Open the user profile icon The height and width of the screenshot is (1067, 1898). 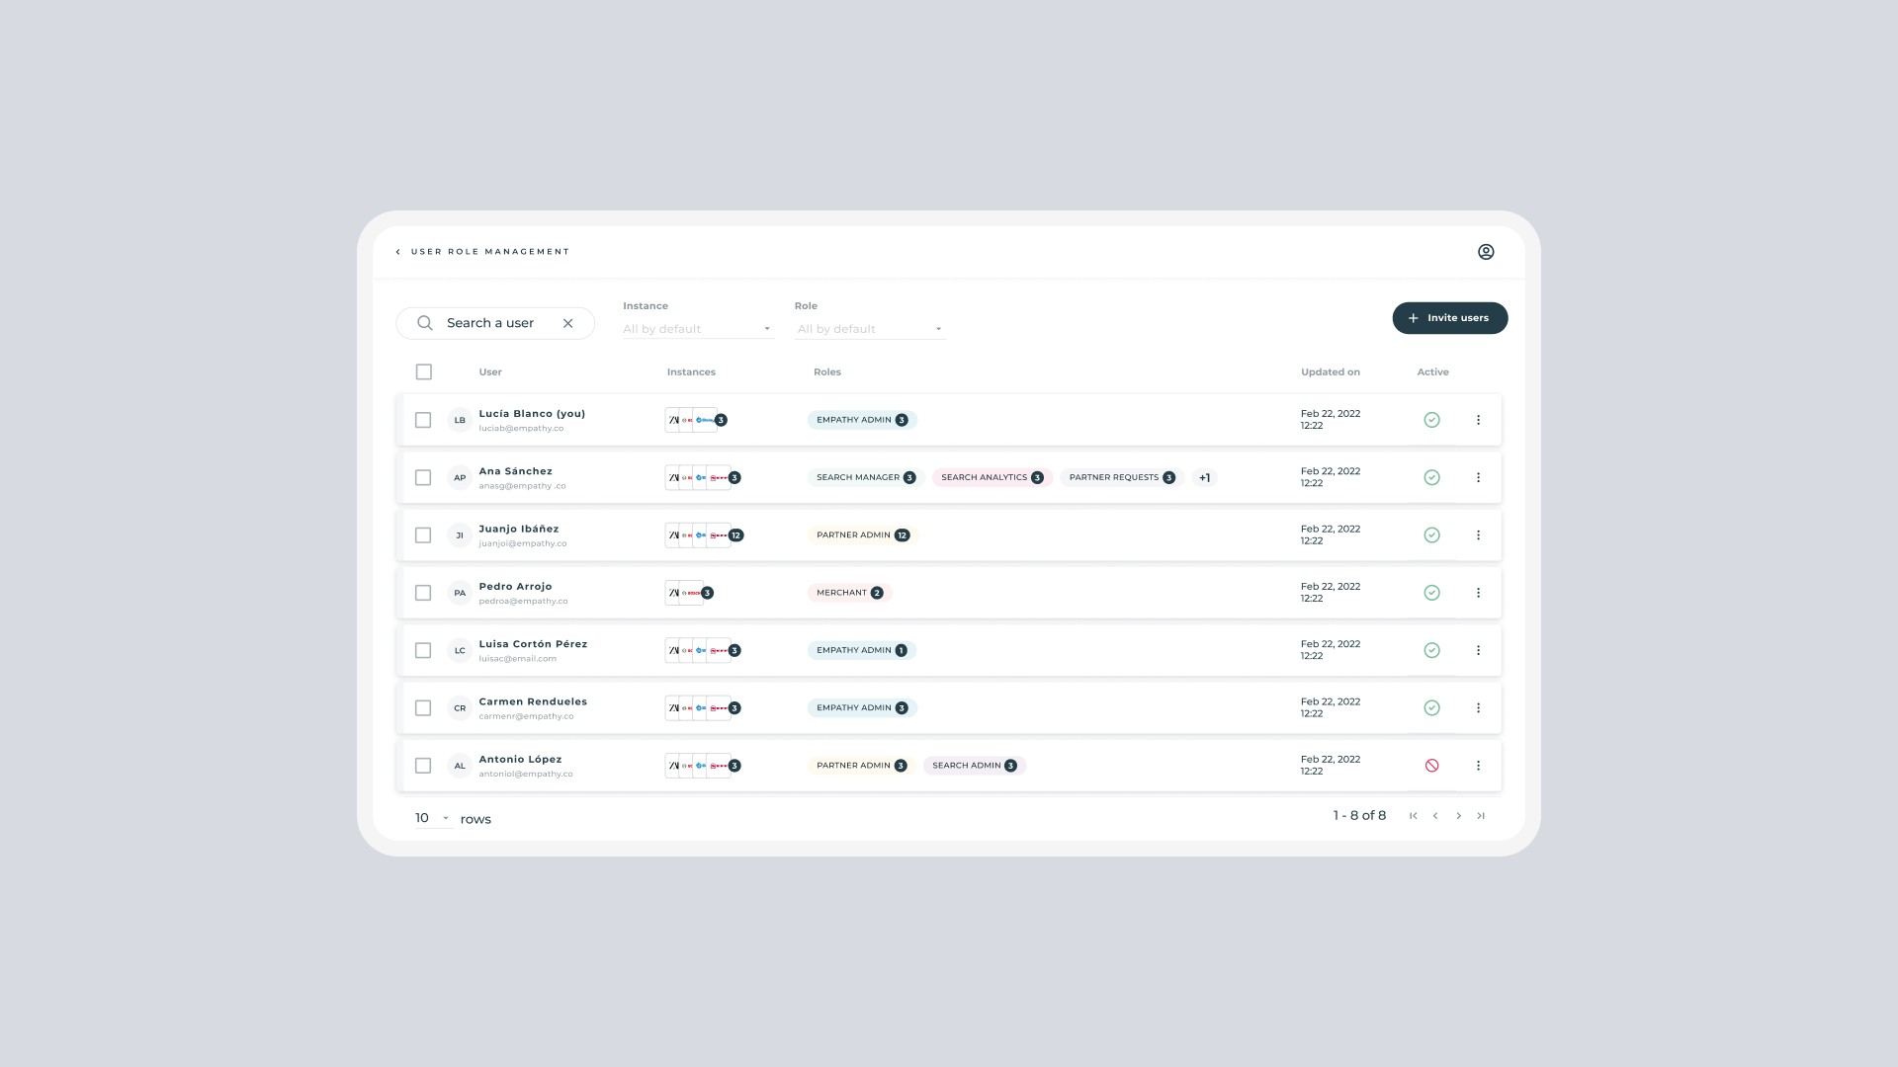pyautogui.click(x=1485, y=252)
